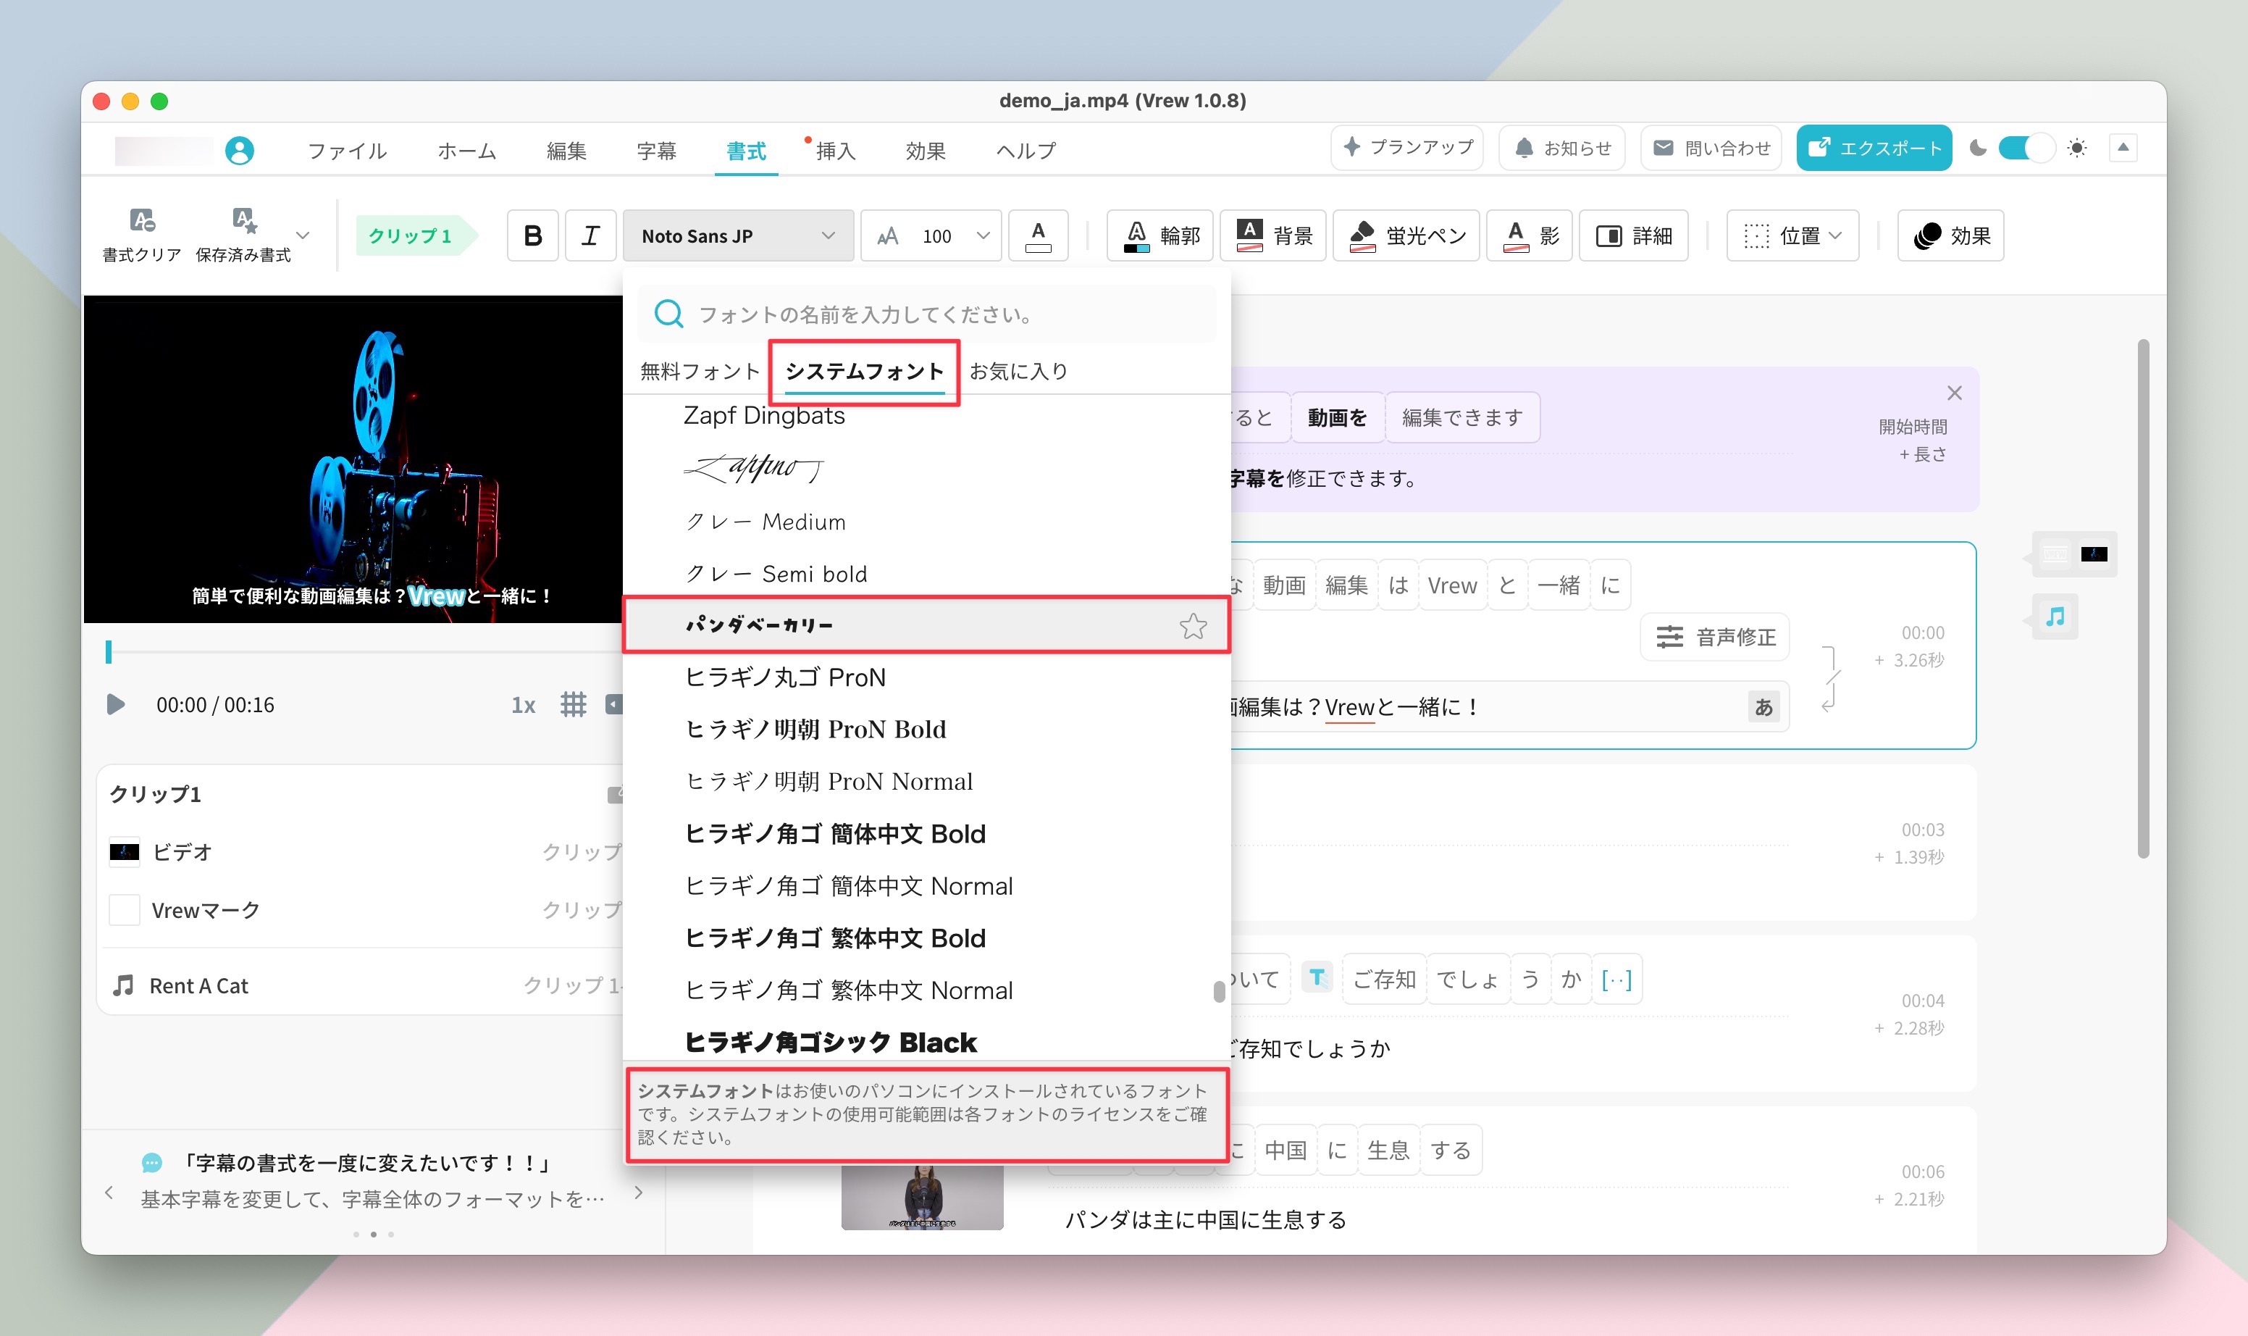Switch to the 無料フォント tab
The width and height of the screenshot is (2248, 1336).
click(x=700, y=371)
